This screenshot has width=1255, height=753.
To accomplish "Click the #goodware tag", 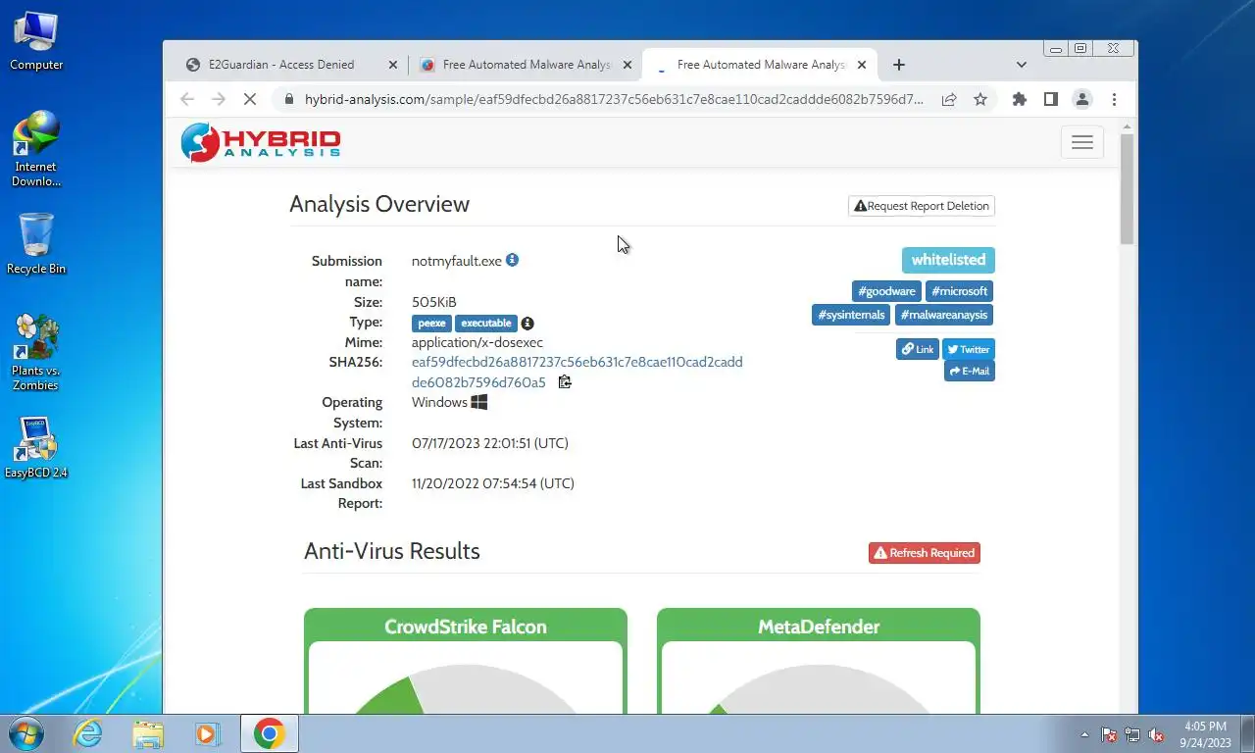I will pos(886,291).
